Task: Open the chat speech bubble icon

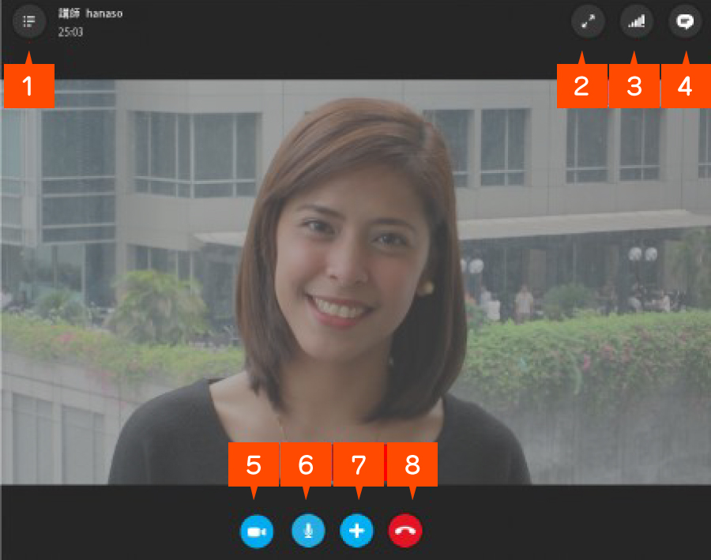Action: click(x=685, y=22)
